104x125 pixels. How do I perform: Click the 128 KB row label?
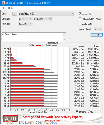click(x=6, y=72)
